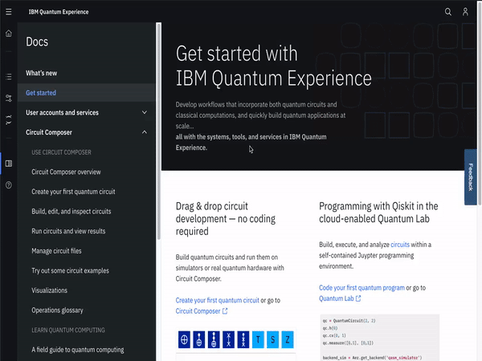Open Visualizations docs page
The width and height of the screenshot is (482, 361).
click(50, 290)
